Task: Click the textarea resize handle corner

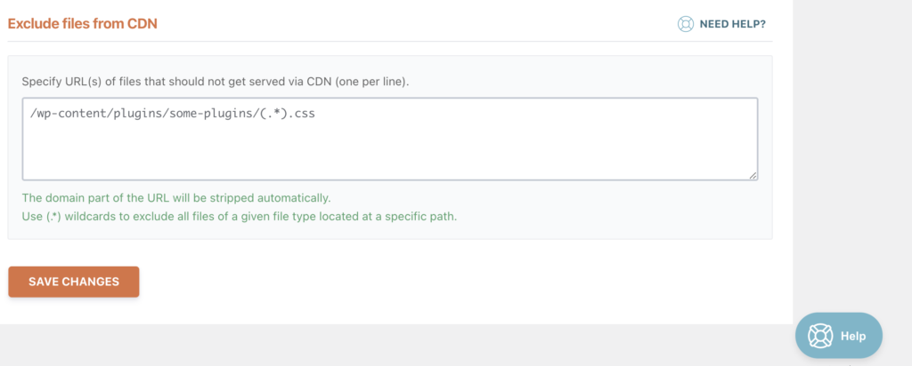Action: 753,176
